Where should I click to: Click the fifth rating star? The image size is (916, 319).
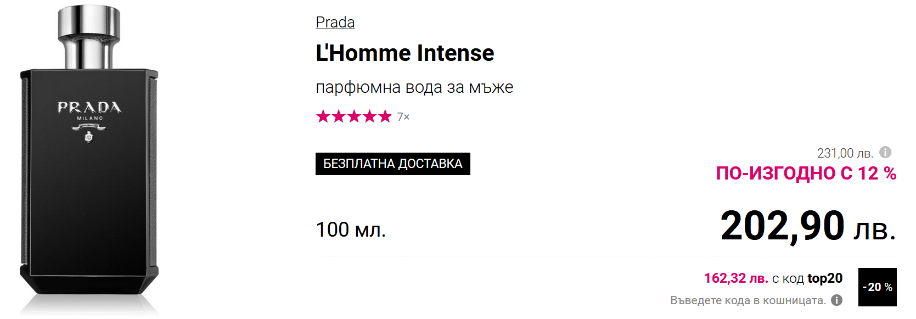385,116
